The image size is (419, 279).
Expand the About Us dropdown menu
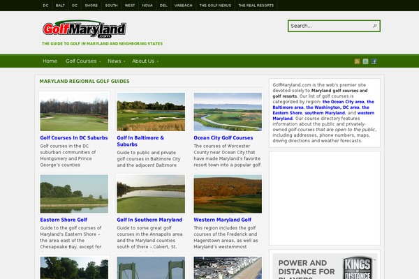point(145,61)
